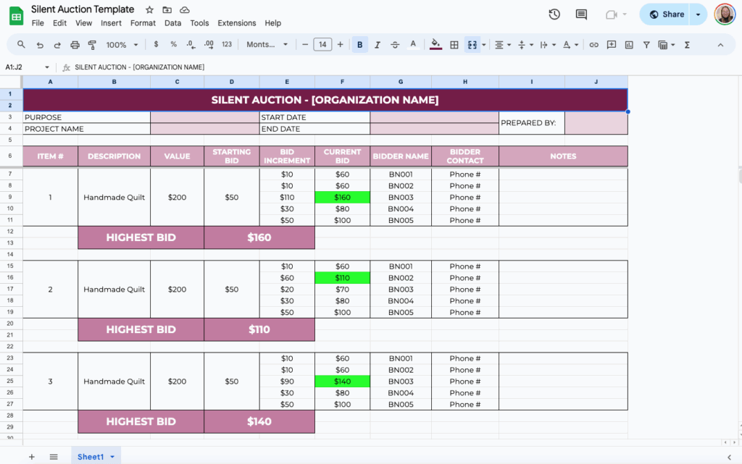Click the Decrease decimal places icon
Screen dimensions: 742x464
pos(190,44)
